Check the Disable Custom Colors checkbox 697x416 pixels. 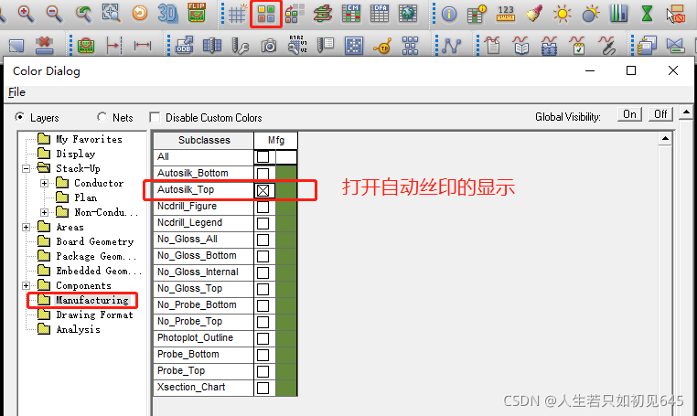155,118
